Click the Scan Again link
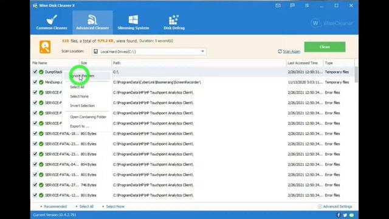The width and height of the screenshot is (389, 219). coord(291,51)
